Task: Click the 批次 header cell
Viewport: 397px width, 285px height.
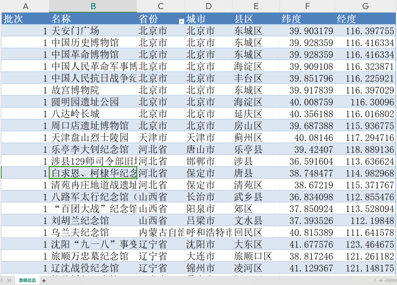Action: [x=25, y=19]
